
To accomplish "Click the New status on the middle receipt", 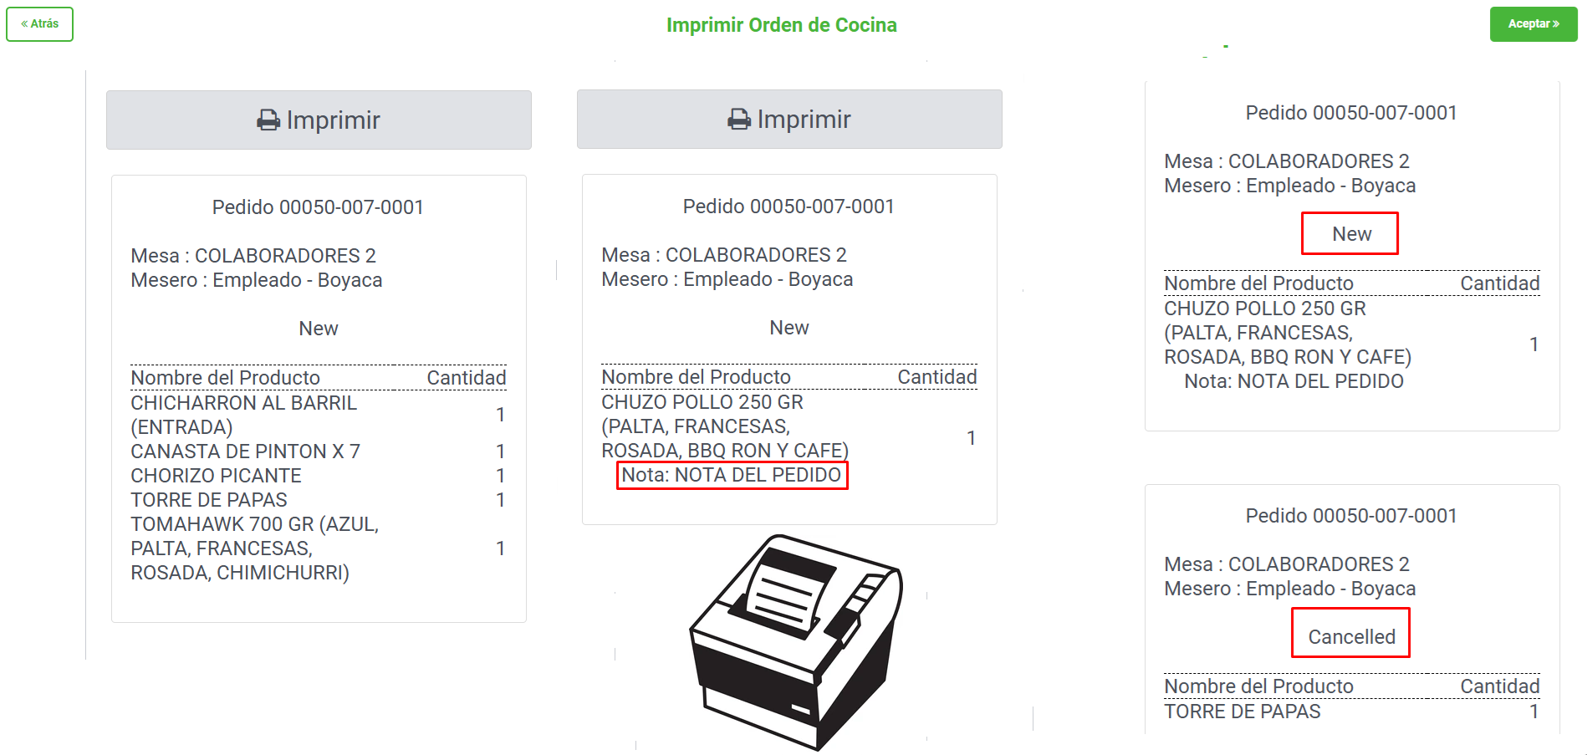I will 788,327.
